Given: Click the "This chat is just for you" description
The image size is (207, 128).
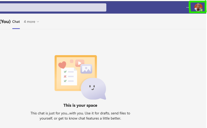Looking at the screenshot, I should (80, 116).
